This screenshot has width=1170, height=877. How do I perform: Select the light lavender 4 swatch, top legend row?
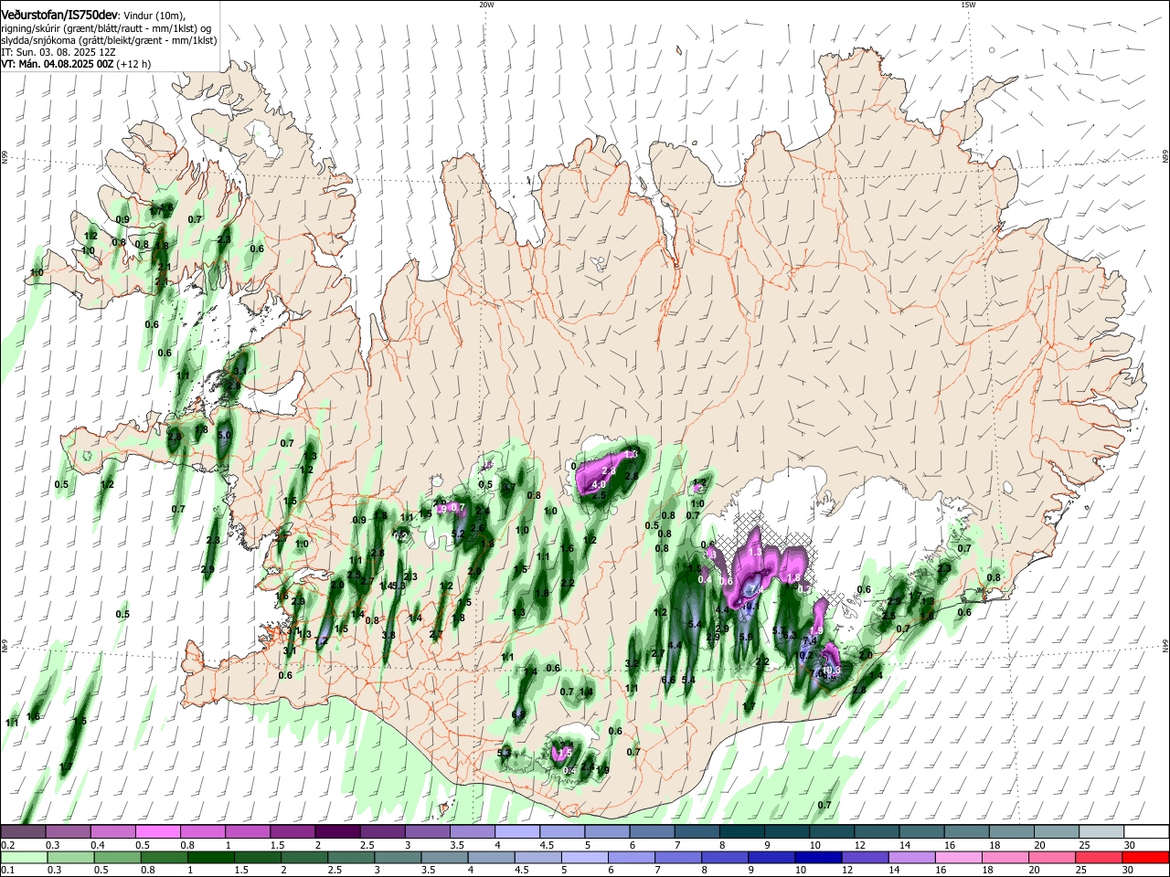pos(516,832)
